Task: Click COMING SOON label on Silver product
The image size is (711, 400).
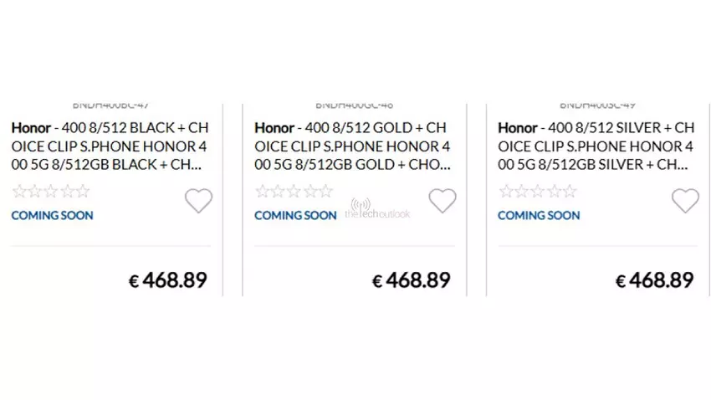Action: coord(540,215)
